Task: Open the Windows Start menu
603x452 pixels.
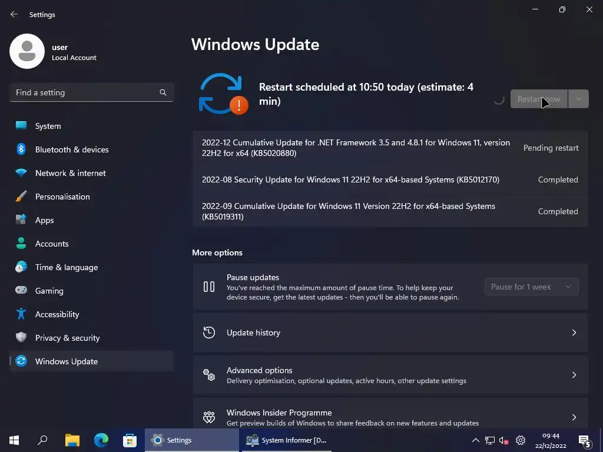Action: (14, 440)
